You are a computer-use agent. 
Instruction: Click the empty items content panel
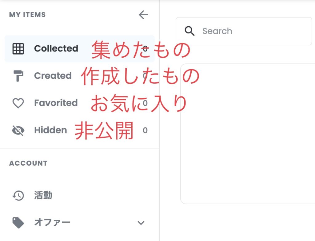point(248,134)
